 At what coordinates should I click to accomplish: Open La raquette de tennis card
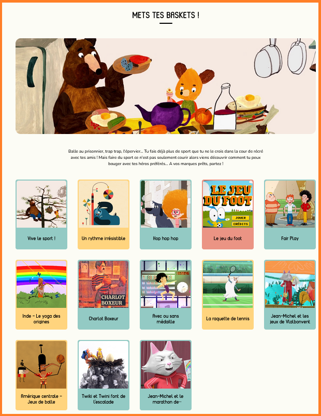tap(228, 294)
